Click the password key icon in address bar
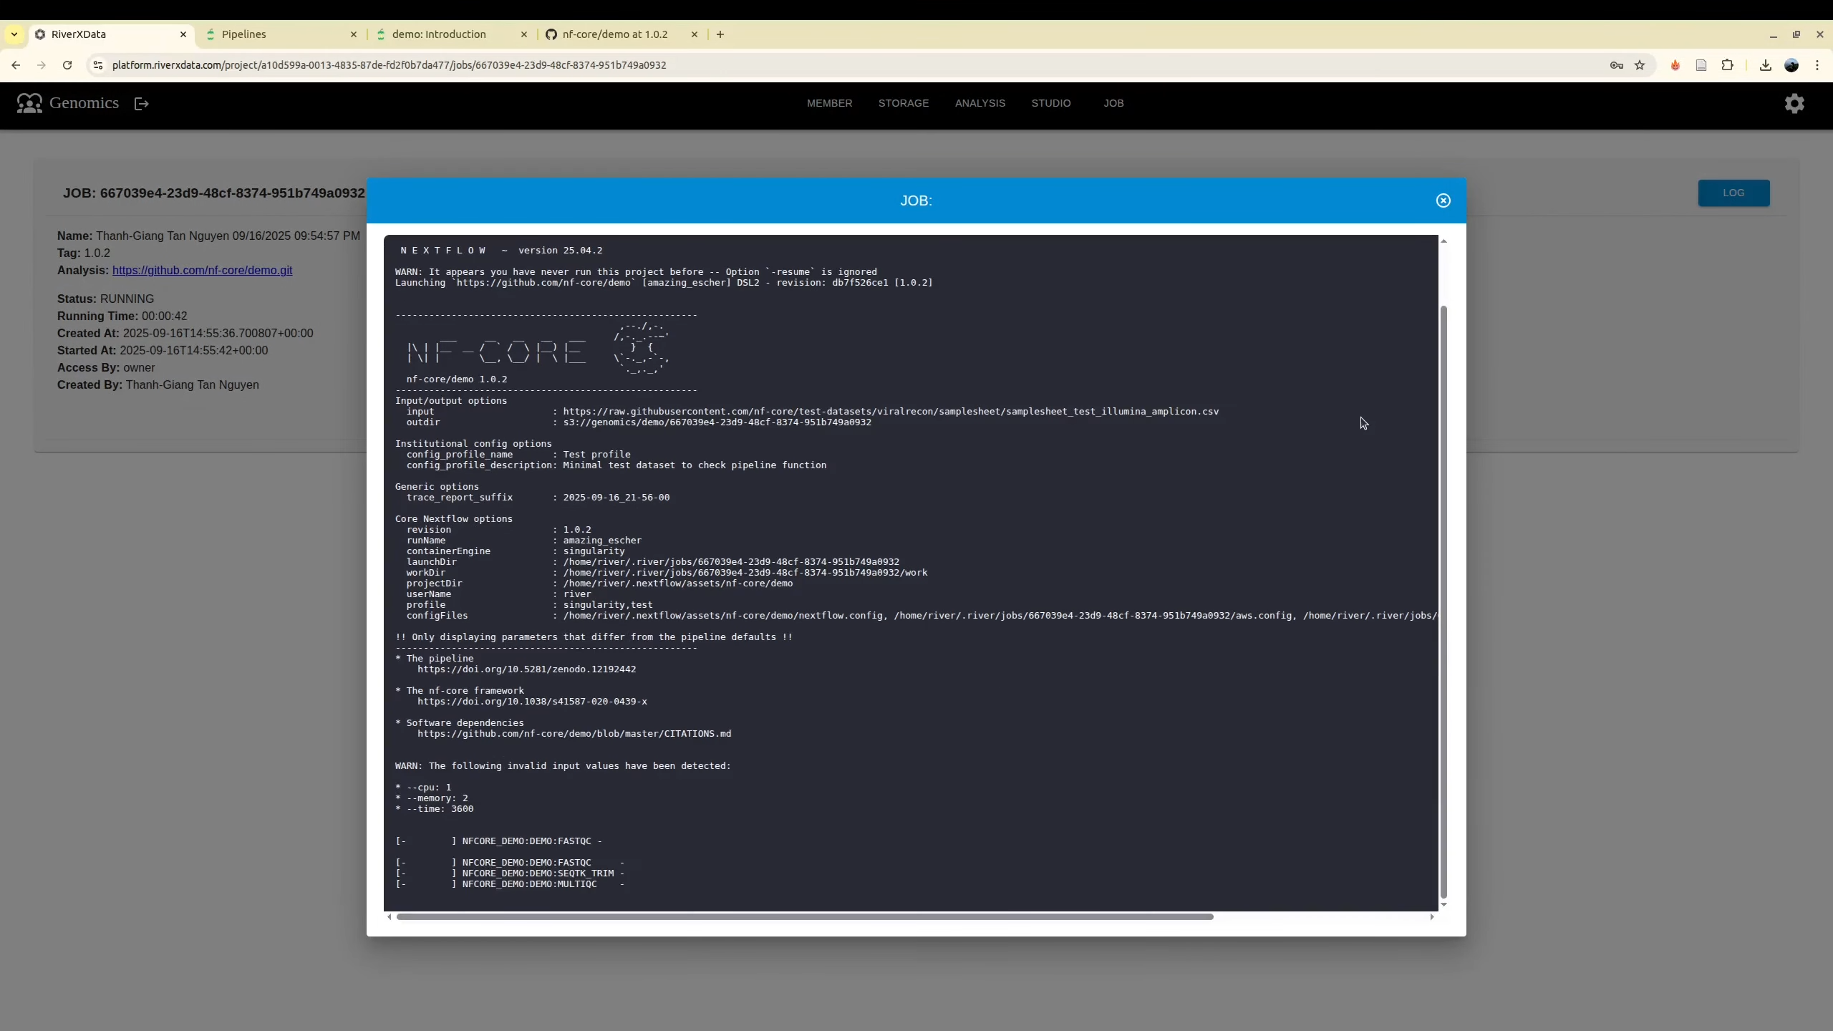 pos(1616,65)
